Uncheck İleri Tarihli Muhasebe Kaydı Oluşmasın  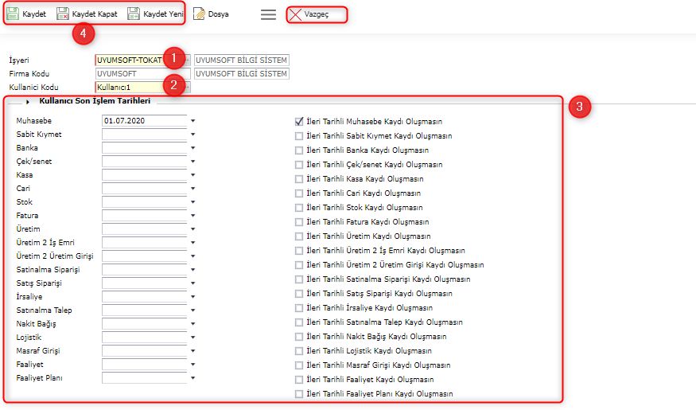299,122
